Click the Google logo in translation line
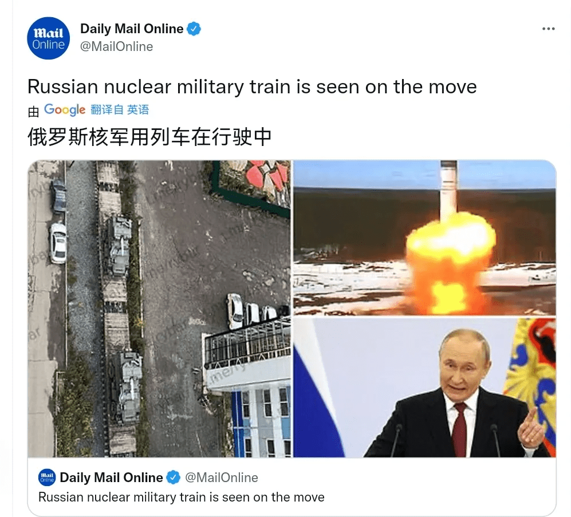This screenshot has height=517, width=571. click(65, 109)
